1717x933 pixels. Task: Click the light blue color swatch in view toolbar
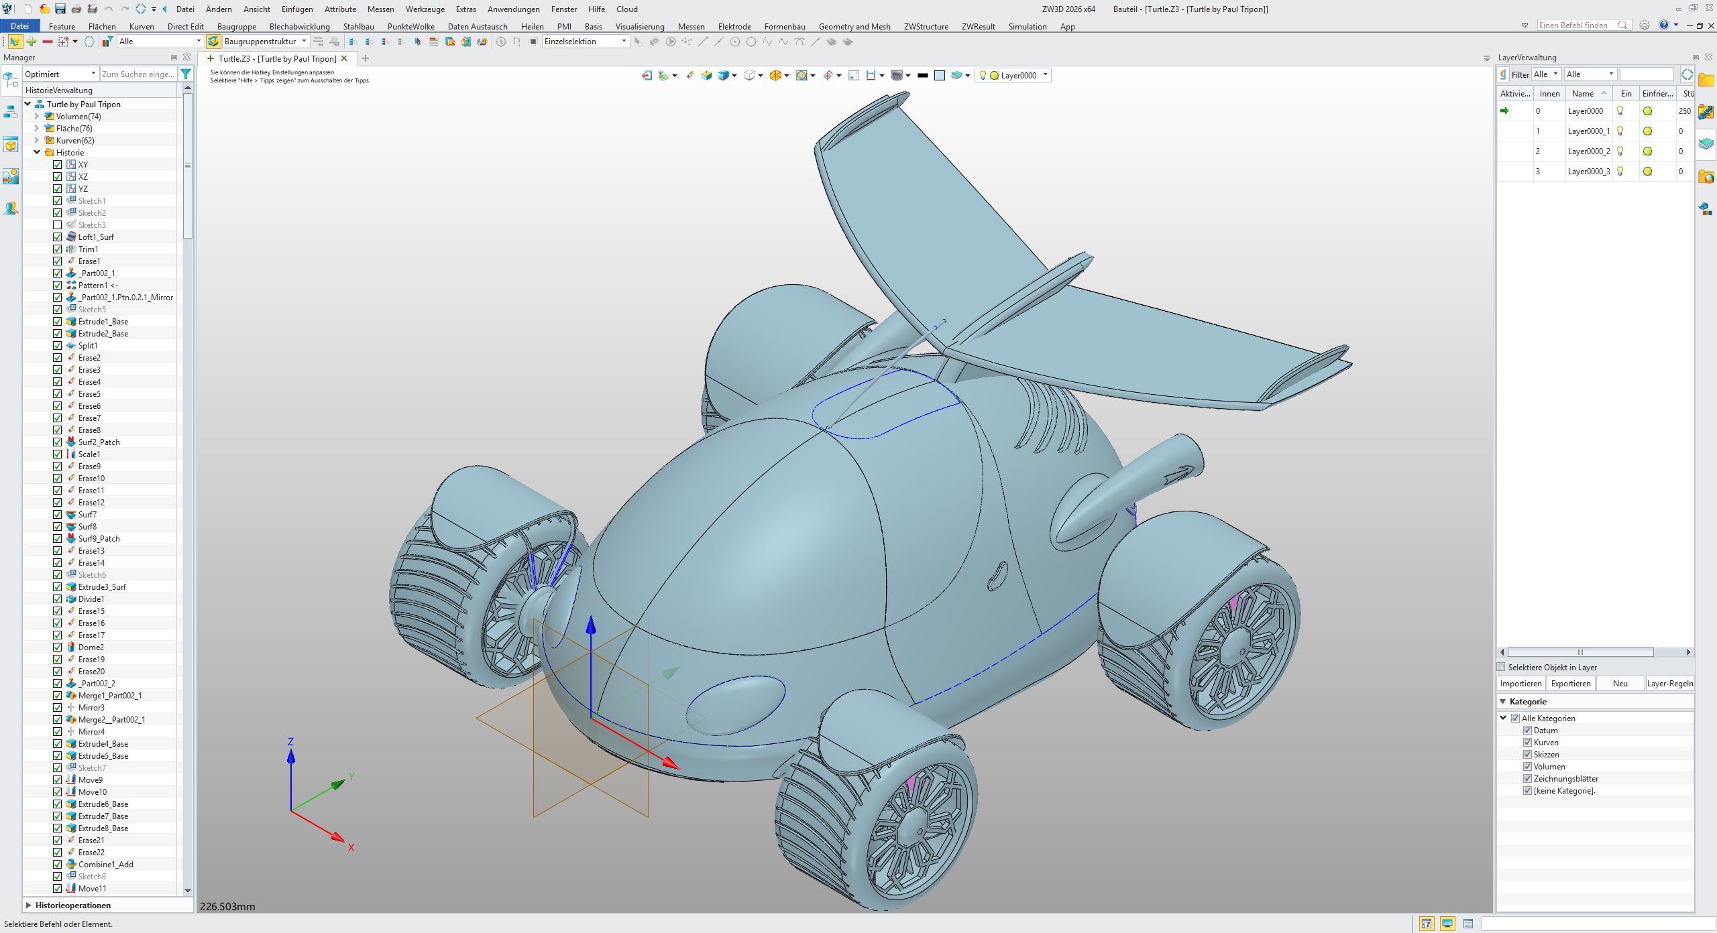coord(940,75)
